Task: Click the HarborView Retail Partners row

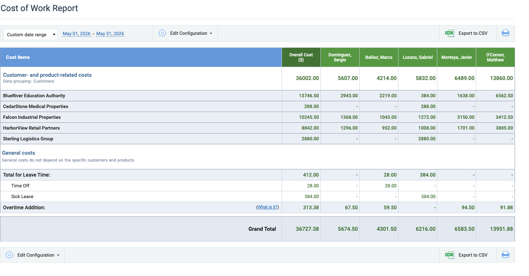Action: pos(257,128)
